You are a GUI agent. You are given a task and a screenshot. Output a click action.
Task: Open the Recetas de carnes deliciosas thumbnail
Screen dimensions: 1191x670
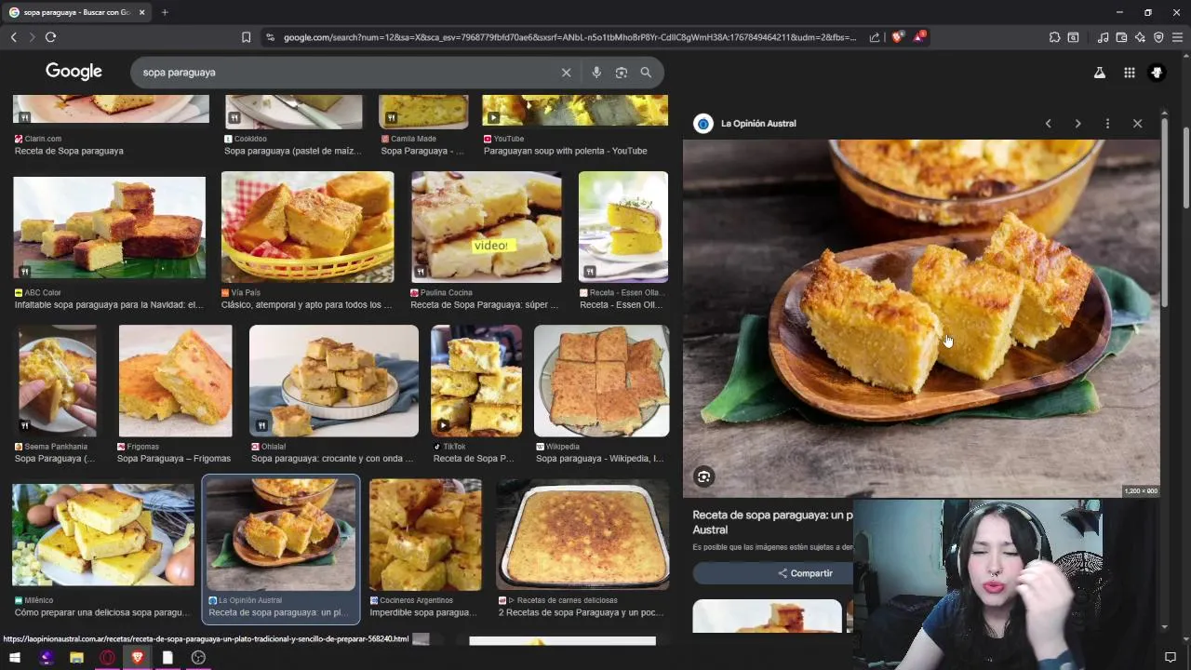tap(582, 535)
